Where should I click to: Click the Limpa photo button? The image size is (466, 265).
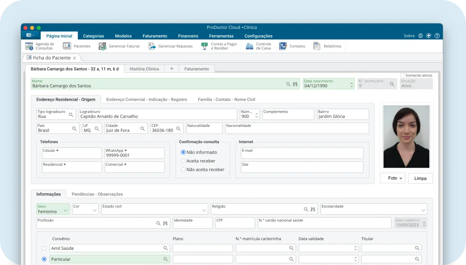pyautogui.click(x=420, y=178)
